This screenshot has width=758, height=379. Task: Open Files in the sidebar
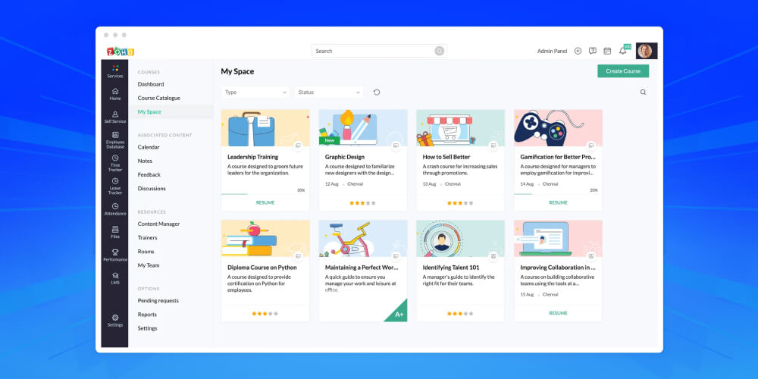pos(115,232)
